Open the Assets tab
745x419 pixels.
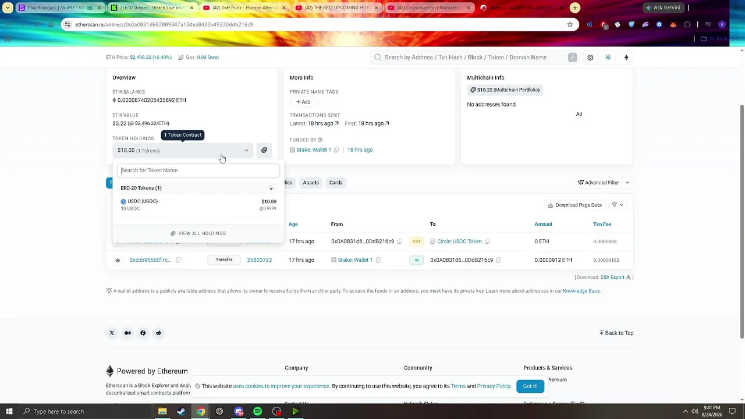coord(311,183)
